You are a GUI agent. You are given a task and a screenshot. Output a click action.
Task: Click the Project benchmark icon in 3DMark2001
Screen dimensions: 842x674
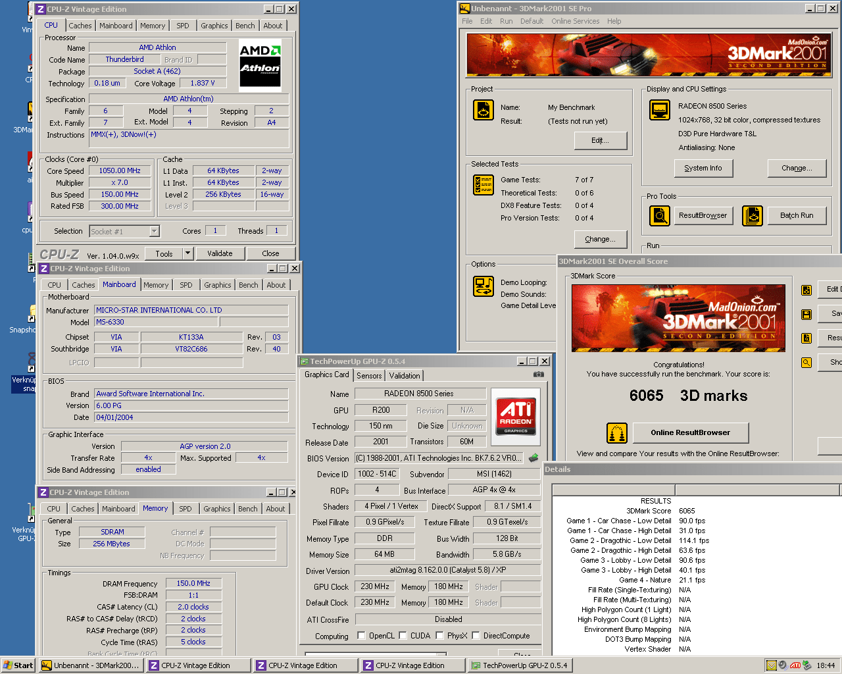[483, 110]
